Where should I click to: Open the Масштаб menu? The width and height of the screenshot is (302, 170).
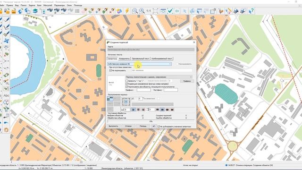tap(48, 5)
